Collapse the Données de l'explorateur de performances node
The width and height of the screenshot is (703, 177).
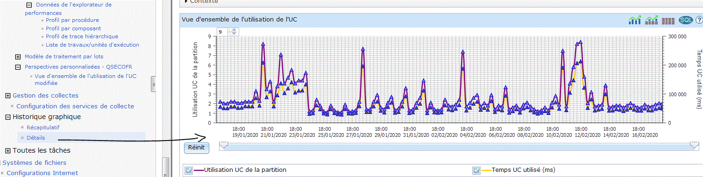pos(29,5)
